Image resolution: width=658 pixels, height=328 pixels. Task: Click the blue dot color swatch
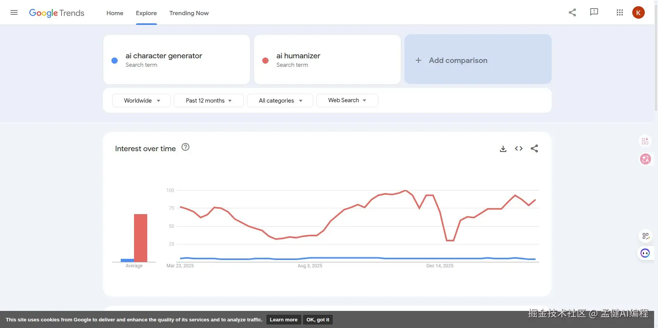115,61
